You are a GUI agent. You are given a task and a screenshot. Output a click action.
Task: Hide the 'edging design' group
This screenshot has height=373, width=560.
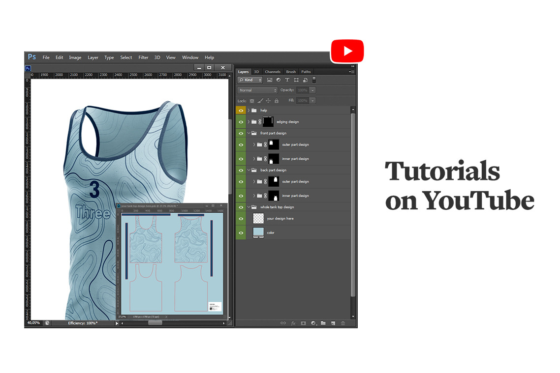[241, 122]
